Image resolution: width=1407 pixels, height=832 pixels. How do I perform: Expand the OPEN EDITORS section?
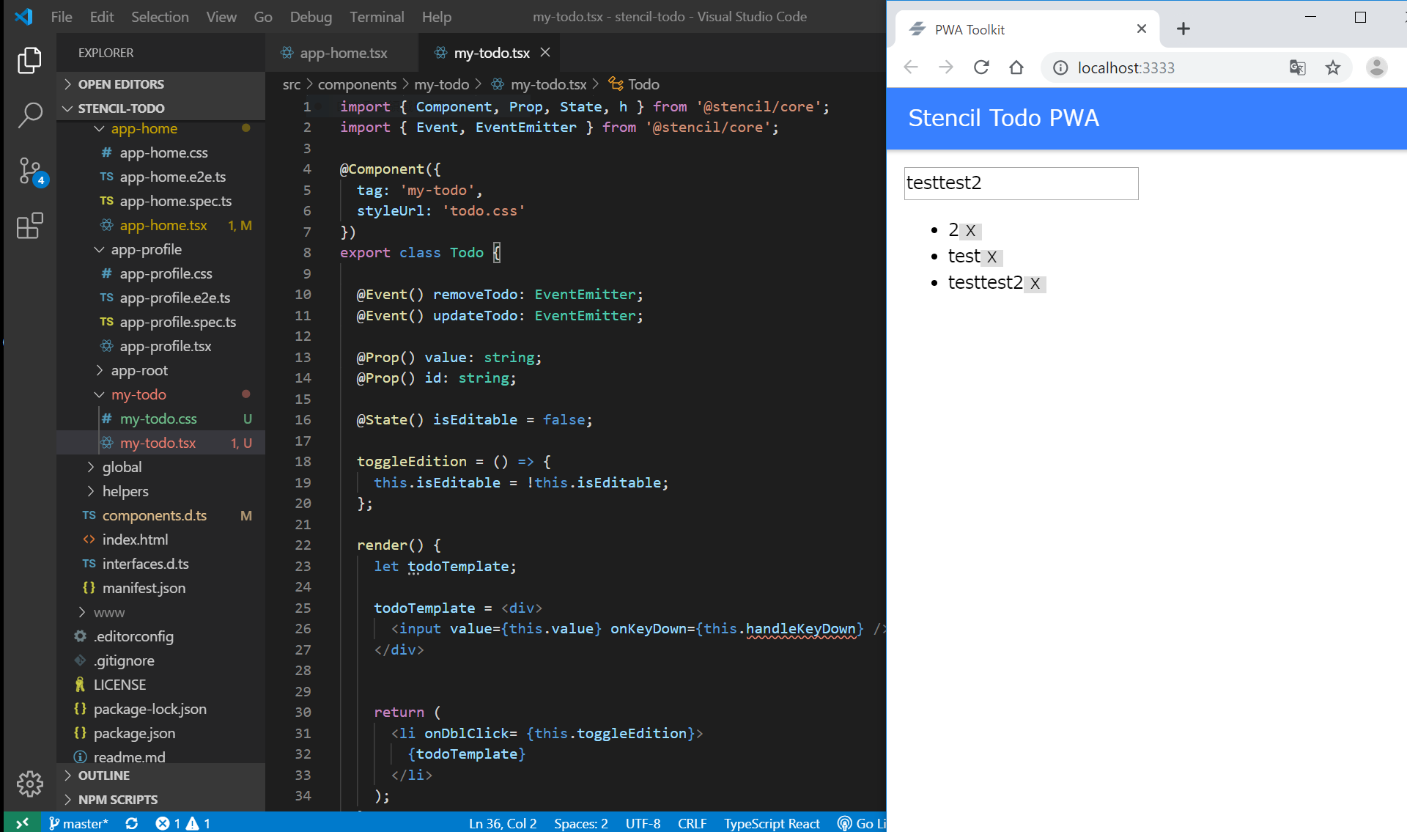tap(121, 84)
